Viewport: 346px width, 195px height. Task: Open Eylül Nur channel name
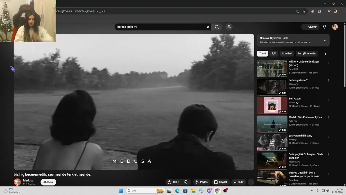pyautogui.click(x=293, y=121)
